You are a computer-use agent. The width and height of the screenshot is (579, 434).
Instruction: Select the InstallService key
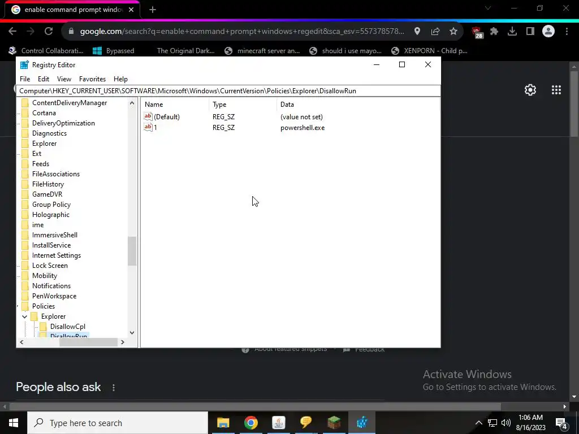point(51,245)
